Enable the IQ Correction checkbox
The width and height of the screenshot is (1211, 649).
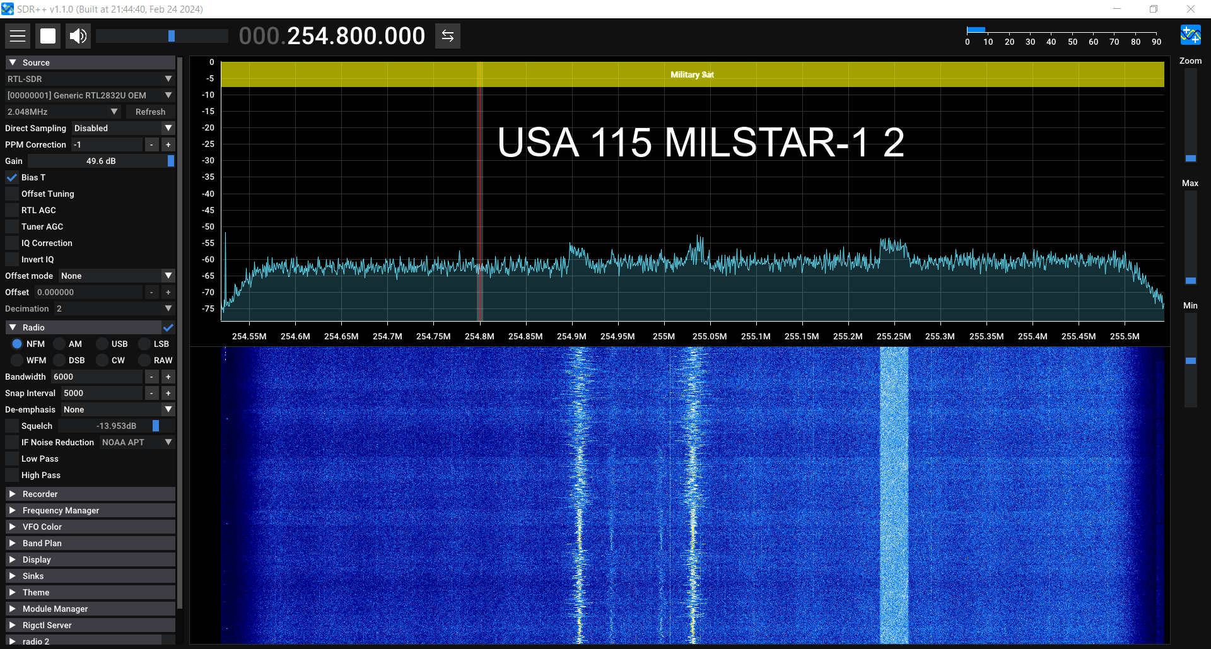click(x=12, y=243)
